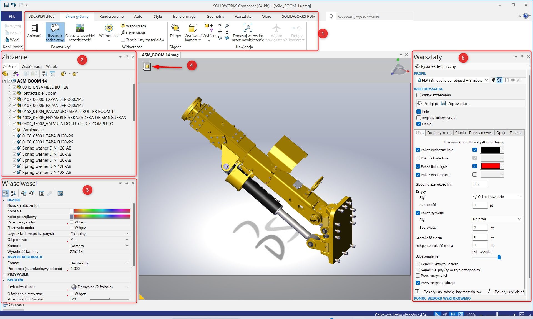The height and width of the screenshot is (319, 533).
Task: Toggle the Linie checkbox
Action: [x=419, y=112]
